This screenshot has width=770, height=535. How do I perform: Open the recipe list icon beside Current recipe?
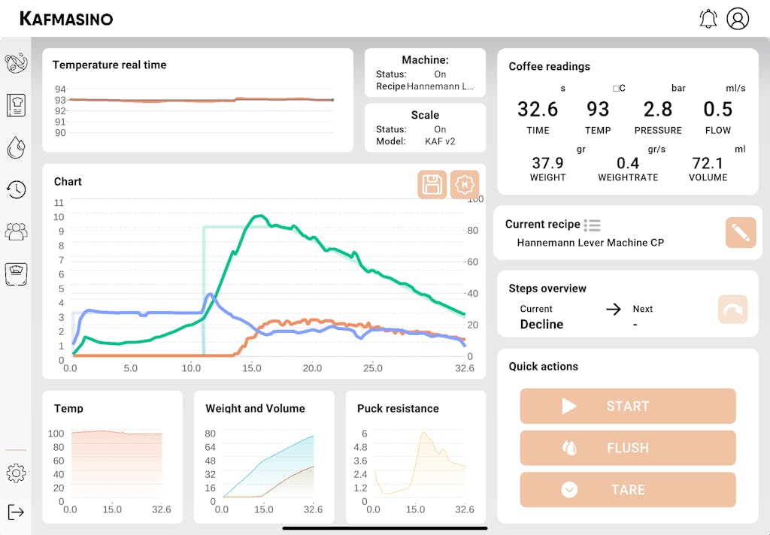click(593, 225)
